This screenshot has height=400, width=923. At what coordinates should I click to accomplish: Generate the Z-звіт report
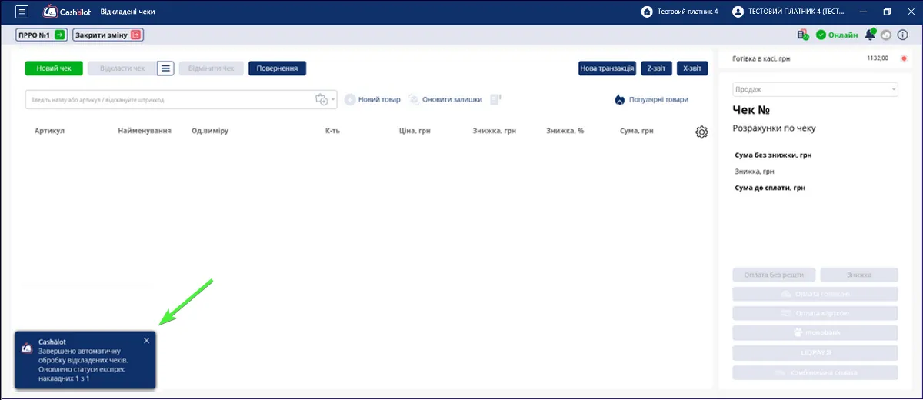(656, 68)
